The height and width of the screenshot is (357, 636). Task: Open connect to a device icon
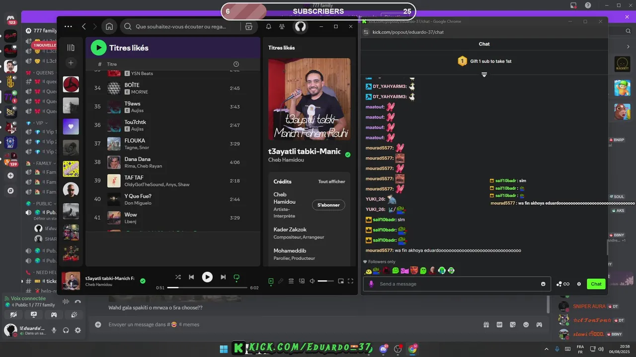[302, 281]
